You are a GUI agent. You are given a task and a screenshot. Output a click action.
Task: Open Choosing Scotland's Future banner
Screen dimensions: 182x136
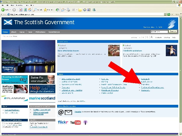pyautogui.click(x=15, y=80)
